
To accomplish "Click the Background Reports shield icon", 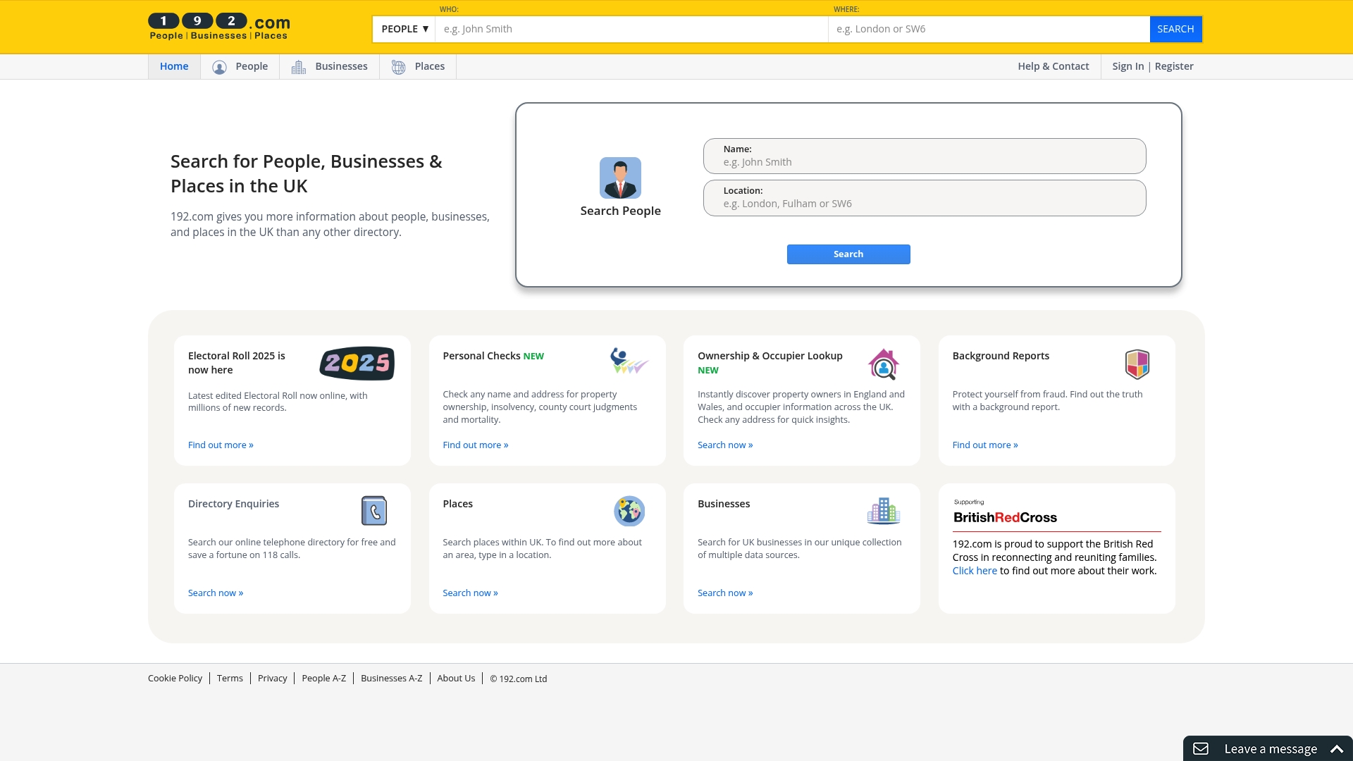I will (x=1137, y=364).
